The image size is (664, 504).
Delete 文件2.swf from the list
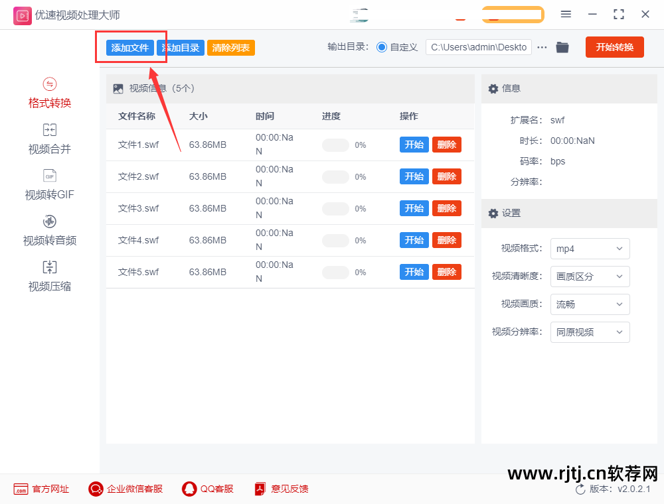click(x=447, y=176)
